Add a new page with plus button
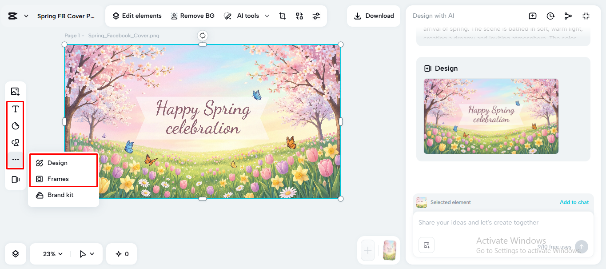The height and width of the screenshot is (269, 606). 368,250
